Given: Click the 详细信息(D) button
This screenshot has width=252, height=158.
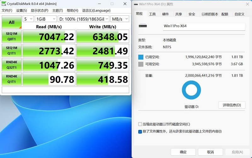Looking at the screenshot, I should tap(232, 105).
